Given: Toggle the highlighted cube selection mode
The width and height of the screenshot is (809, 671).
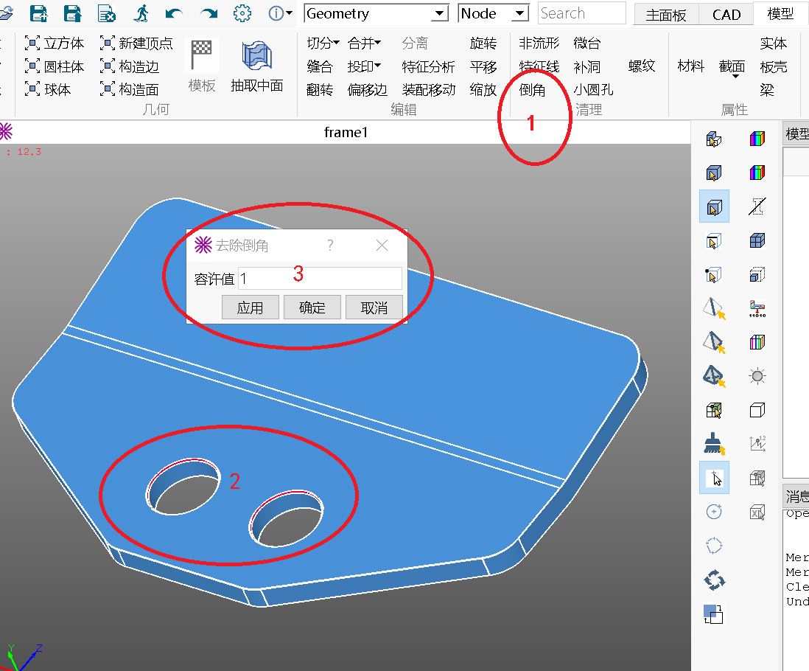Looking at the screenshot, I should (713, 206).
